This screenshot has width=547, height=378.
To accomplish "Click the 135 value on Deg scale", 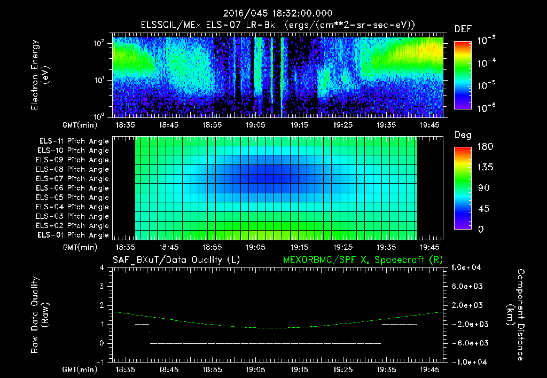I will [x=485, y=167].
